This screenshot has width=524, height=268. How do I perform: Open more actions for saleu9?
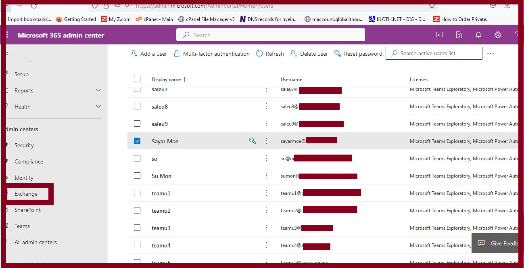click(266, 124)
